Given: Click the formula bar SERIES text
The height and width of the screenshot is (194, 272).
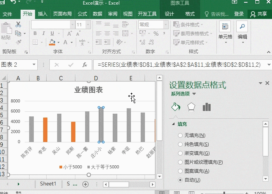Looking at the screenshot, I should [179, 65].
